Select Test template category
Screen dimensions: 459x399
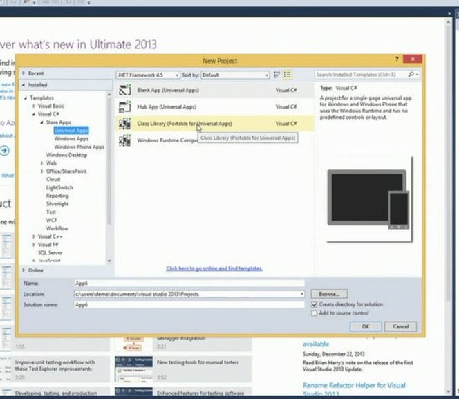(50, 212)
